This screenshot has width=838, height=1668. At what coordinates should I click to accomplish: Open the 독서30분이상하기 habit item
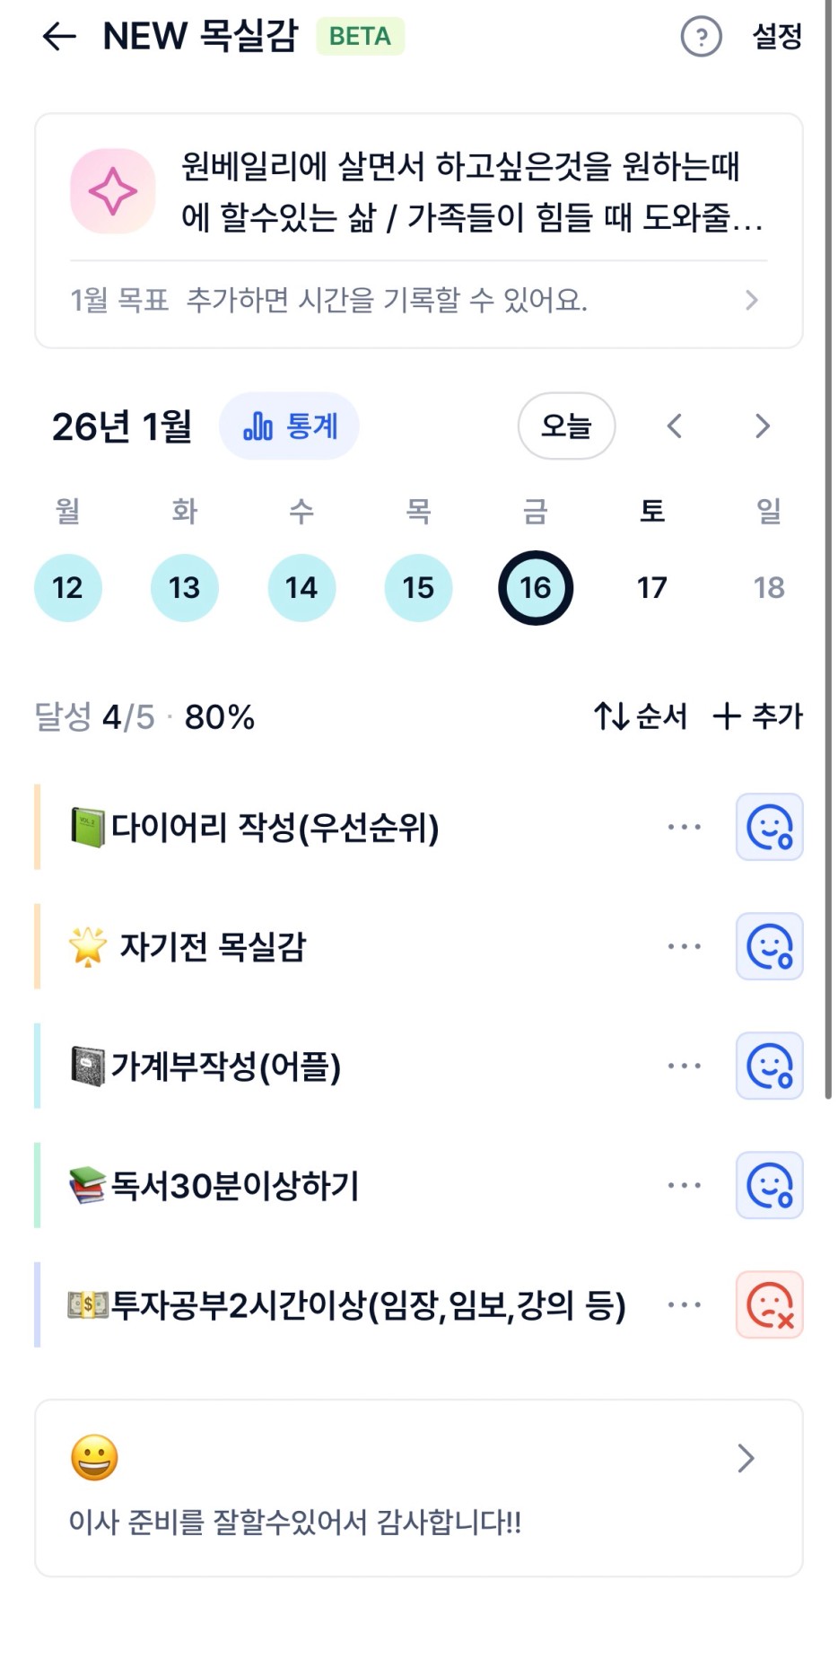click(x=235, y=1185)
